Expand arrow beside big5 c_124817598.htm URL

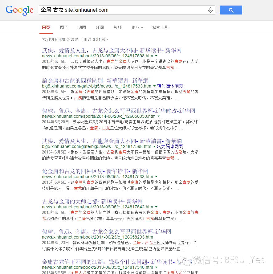[x=154, y=146]
